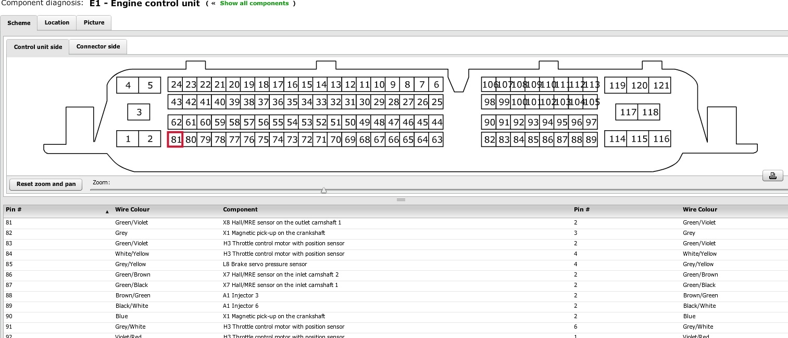
Task: Click pin 82 in the diagram
Action: point(490,140)
